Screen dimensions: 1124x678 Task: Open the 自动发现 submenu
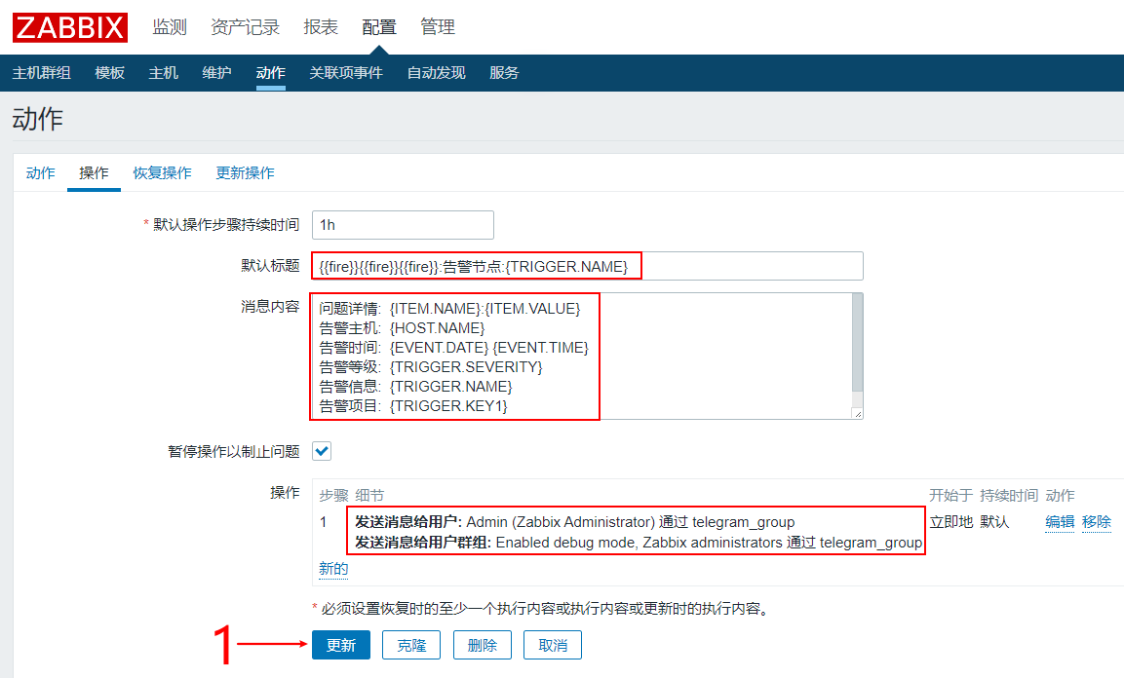click(x=436, y=73)
